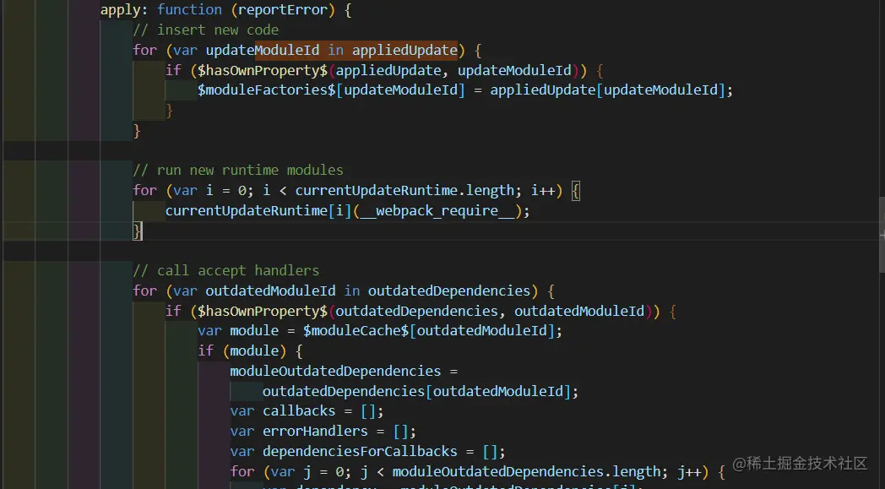Click the line 'for (var i = 0; i < currentUpdateRuntime.length; i++) {'

coord(356,190)
